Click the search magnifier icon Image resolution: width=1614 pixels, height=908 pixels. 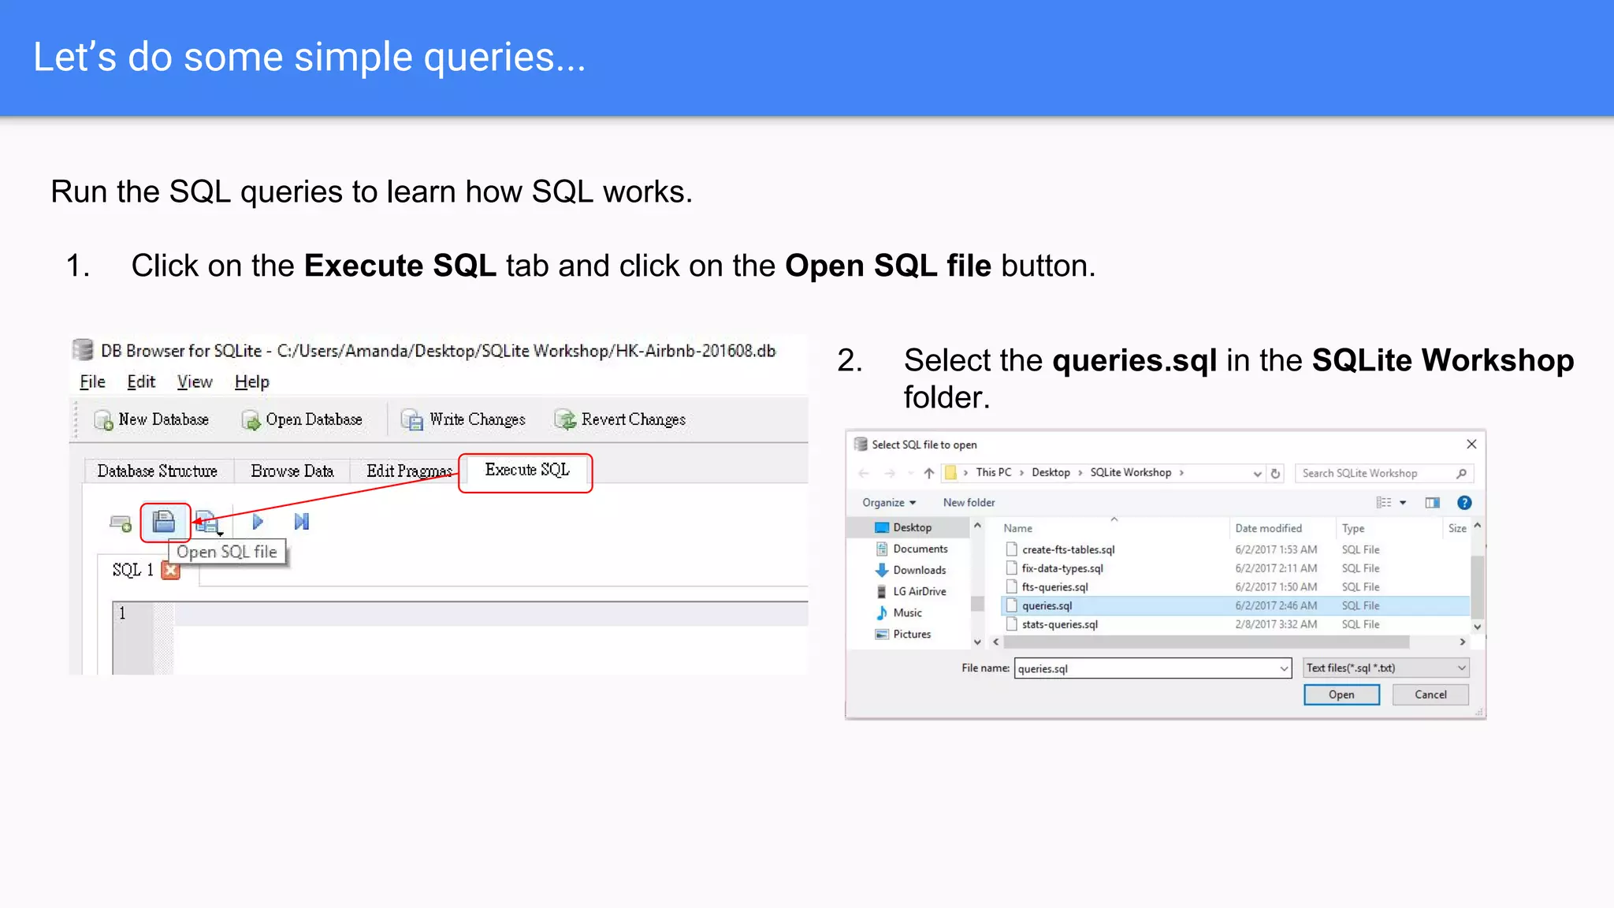point(1461,473)
